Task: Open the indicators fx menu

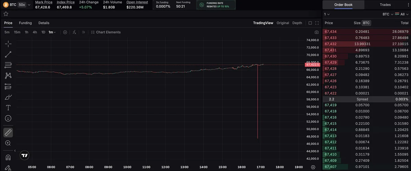Action: [74, 32]
